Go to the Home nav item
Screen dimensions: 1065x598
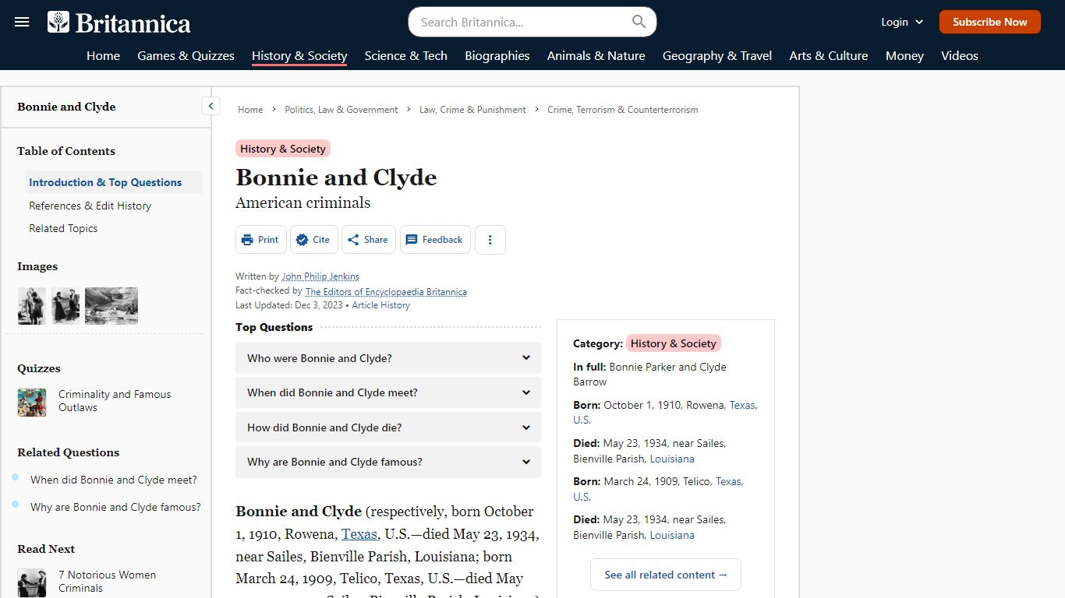(x=103, y=55)
